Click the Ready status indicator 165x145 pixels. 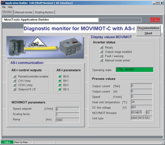pos(101,48)
